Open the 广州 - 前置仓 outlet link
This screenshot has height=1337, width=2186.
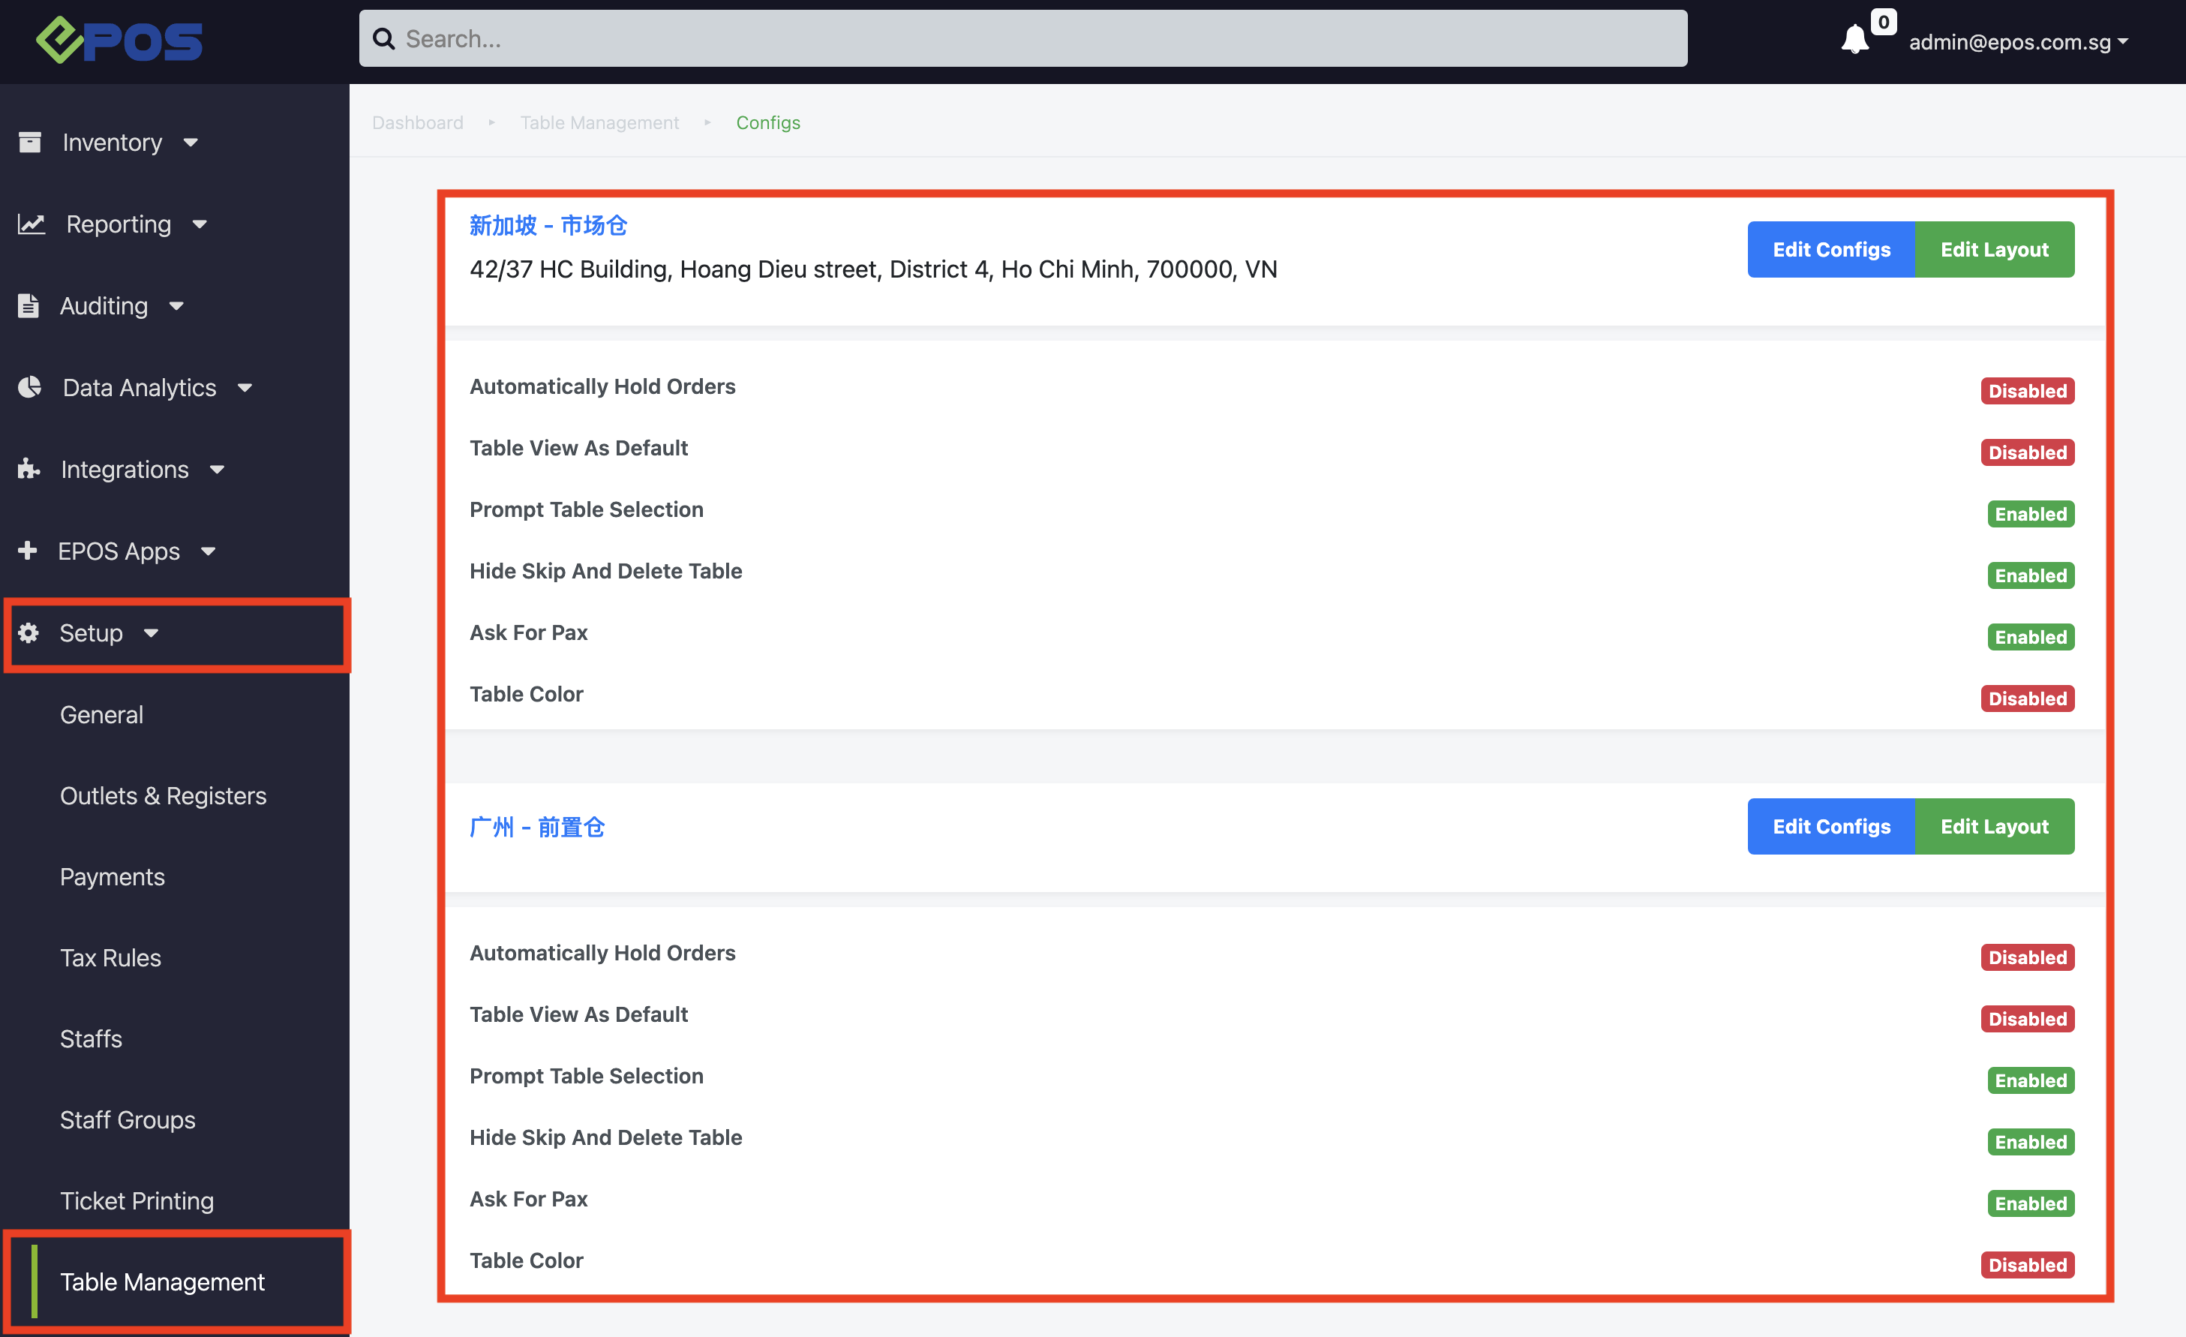[536, 827]
